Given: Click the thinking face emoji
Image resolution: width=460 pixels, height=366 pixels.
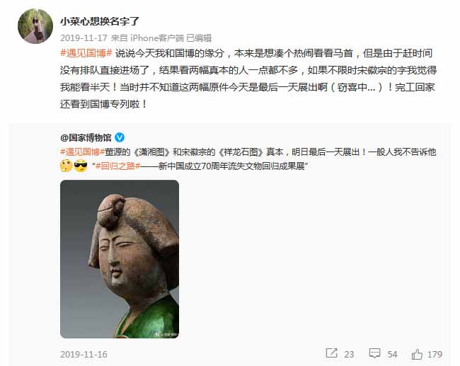Looking at the screenshot, I should [x=67, y=166].
